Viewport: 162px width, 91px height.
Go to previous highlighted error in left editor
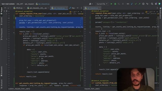point(78,12)
